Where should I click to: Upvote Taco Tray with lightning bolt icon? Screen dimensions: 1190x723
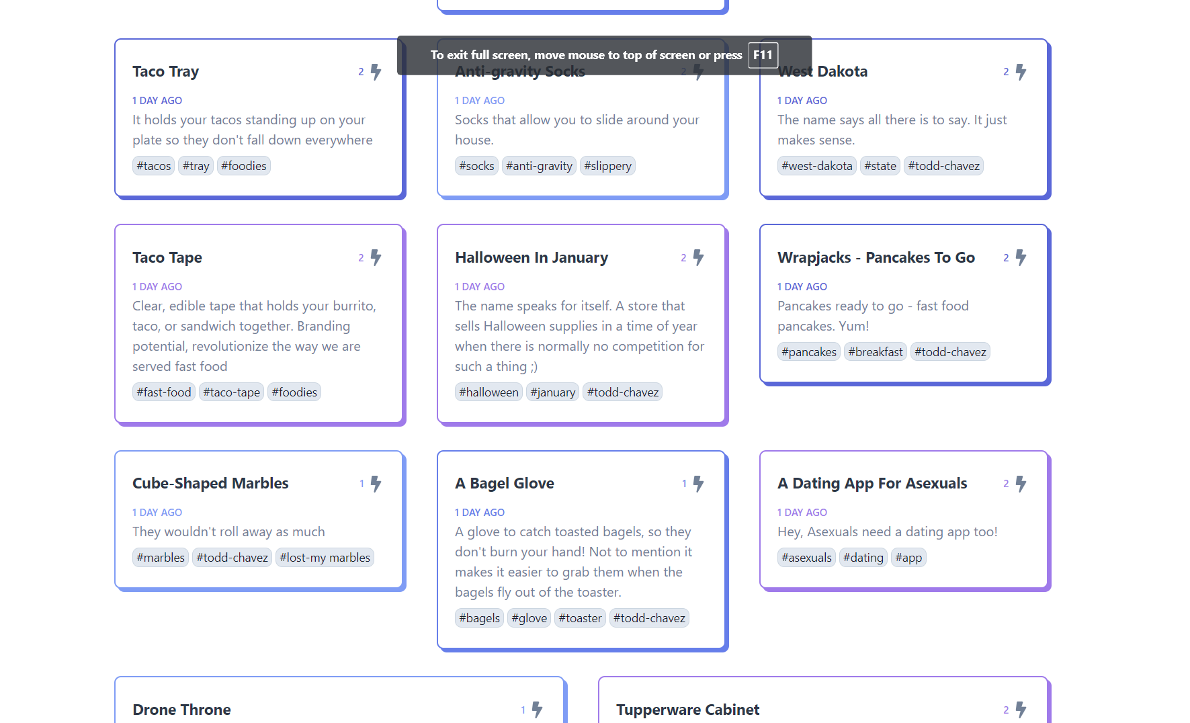tap(376, 72)
